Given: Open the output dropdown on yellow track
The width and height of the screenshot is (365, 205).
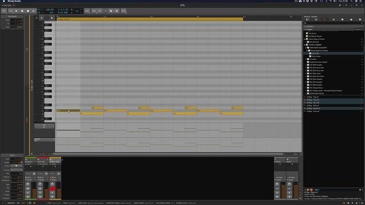Looking at the screenshot, I should 55,180.
